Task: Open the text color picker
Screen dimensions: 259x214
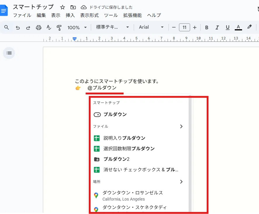Action: tap(238, 27)
